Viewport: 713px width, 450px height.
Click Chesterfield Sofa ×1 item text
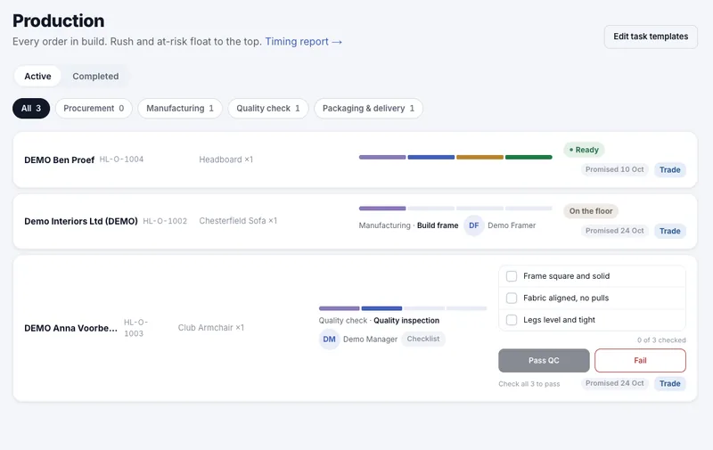click(238, 221)
